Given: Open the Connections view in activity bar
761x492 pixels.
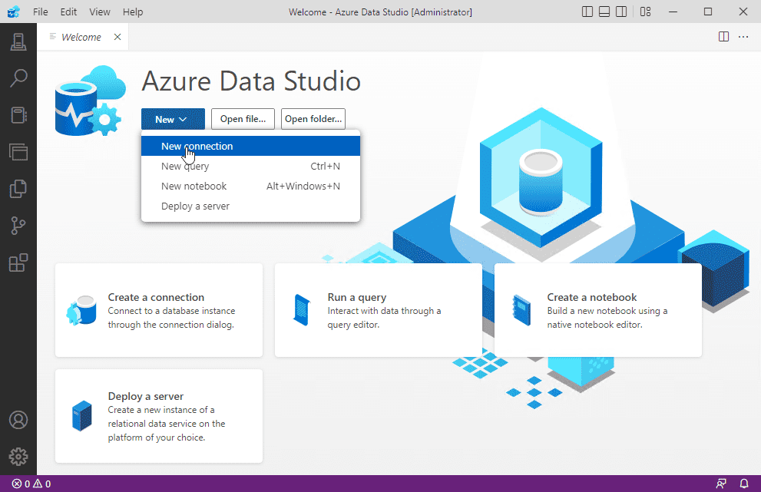Looking at the screenshot, I should 18,41.
